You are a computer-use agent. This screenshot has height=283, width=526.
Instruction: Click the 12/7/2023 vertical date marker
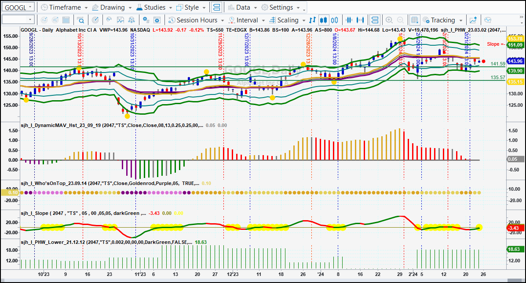[247, 50]
